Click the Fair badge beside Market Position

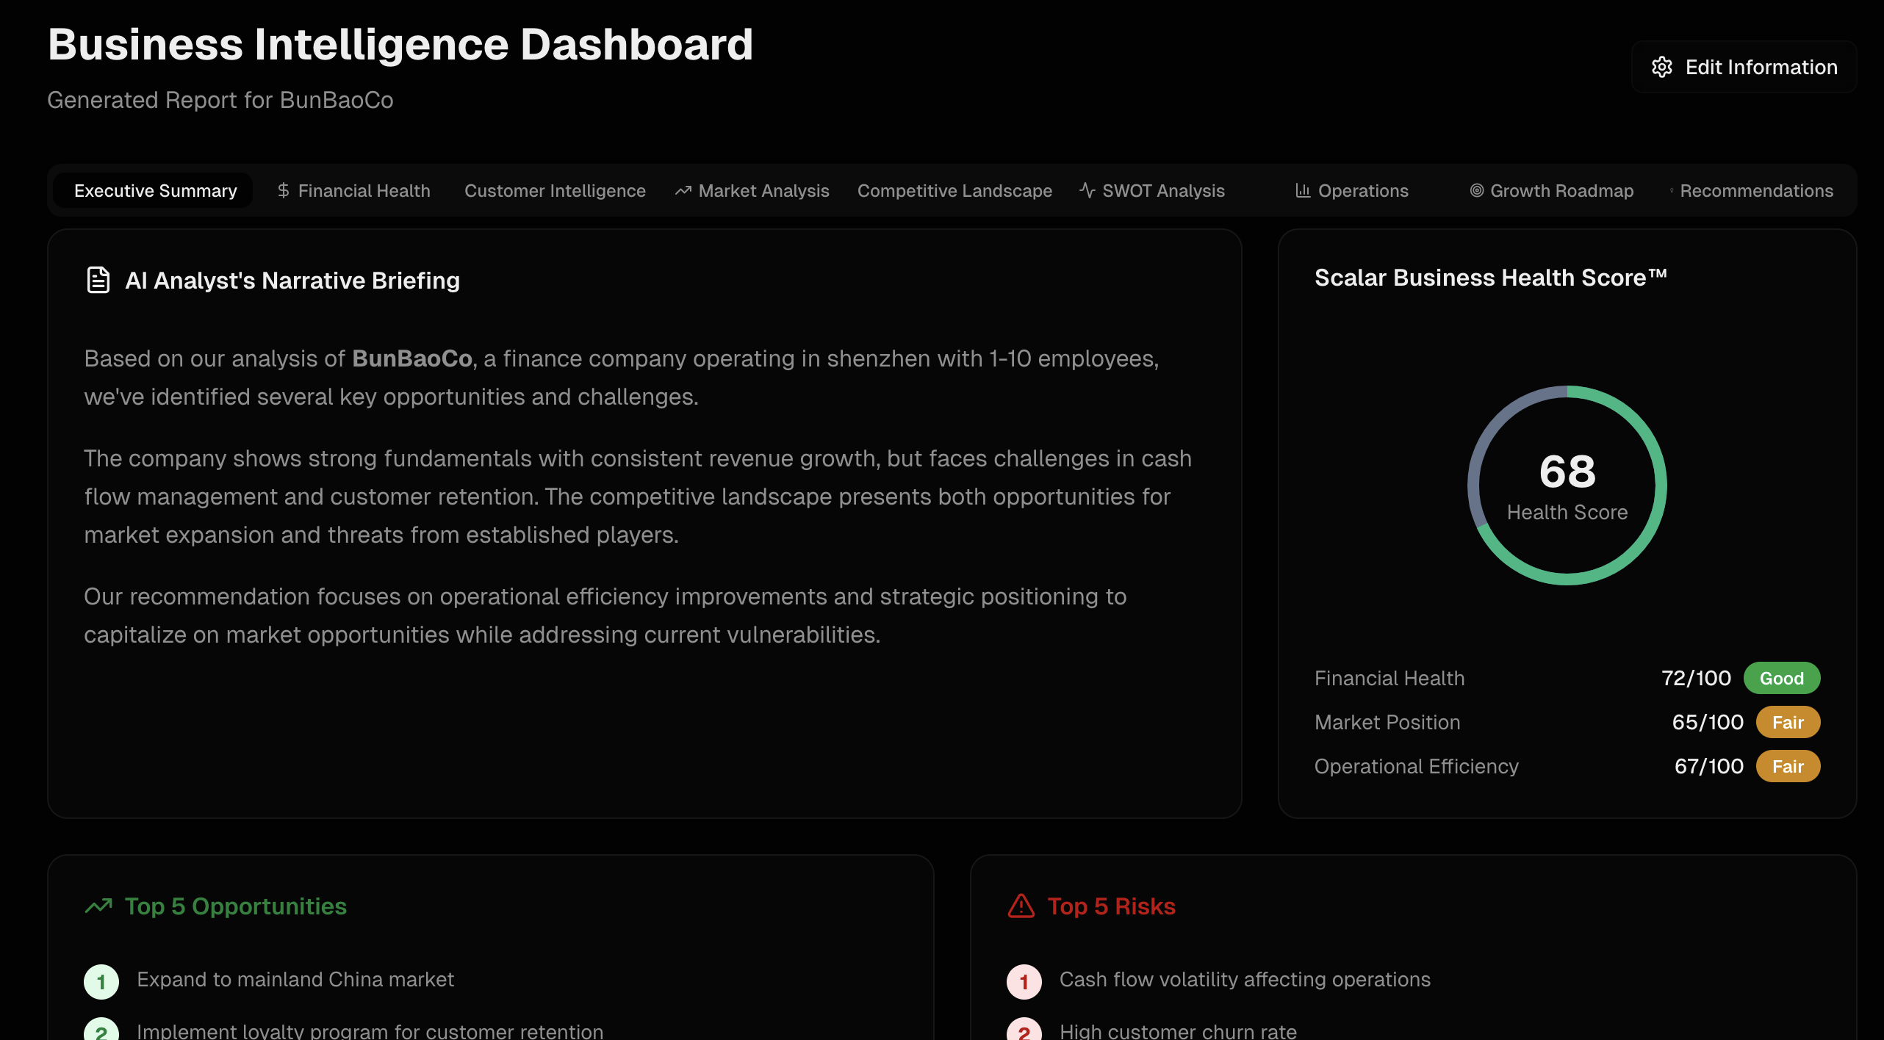[1787, 722]
